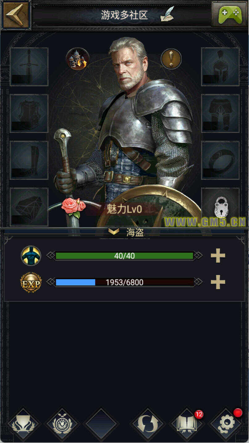
Task: Select the sword weapon equipment slot
Action: coord(29,66)
